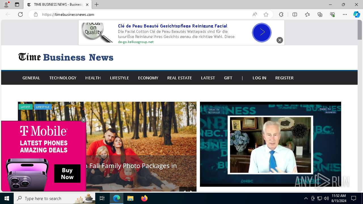
Task: Open notification center
Action: click(354, 198)
